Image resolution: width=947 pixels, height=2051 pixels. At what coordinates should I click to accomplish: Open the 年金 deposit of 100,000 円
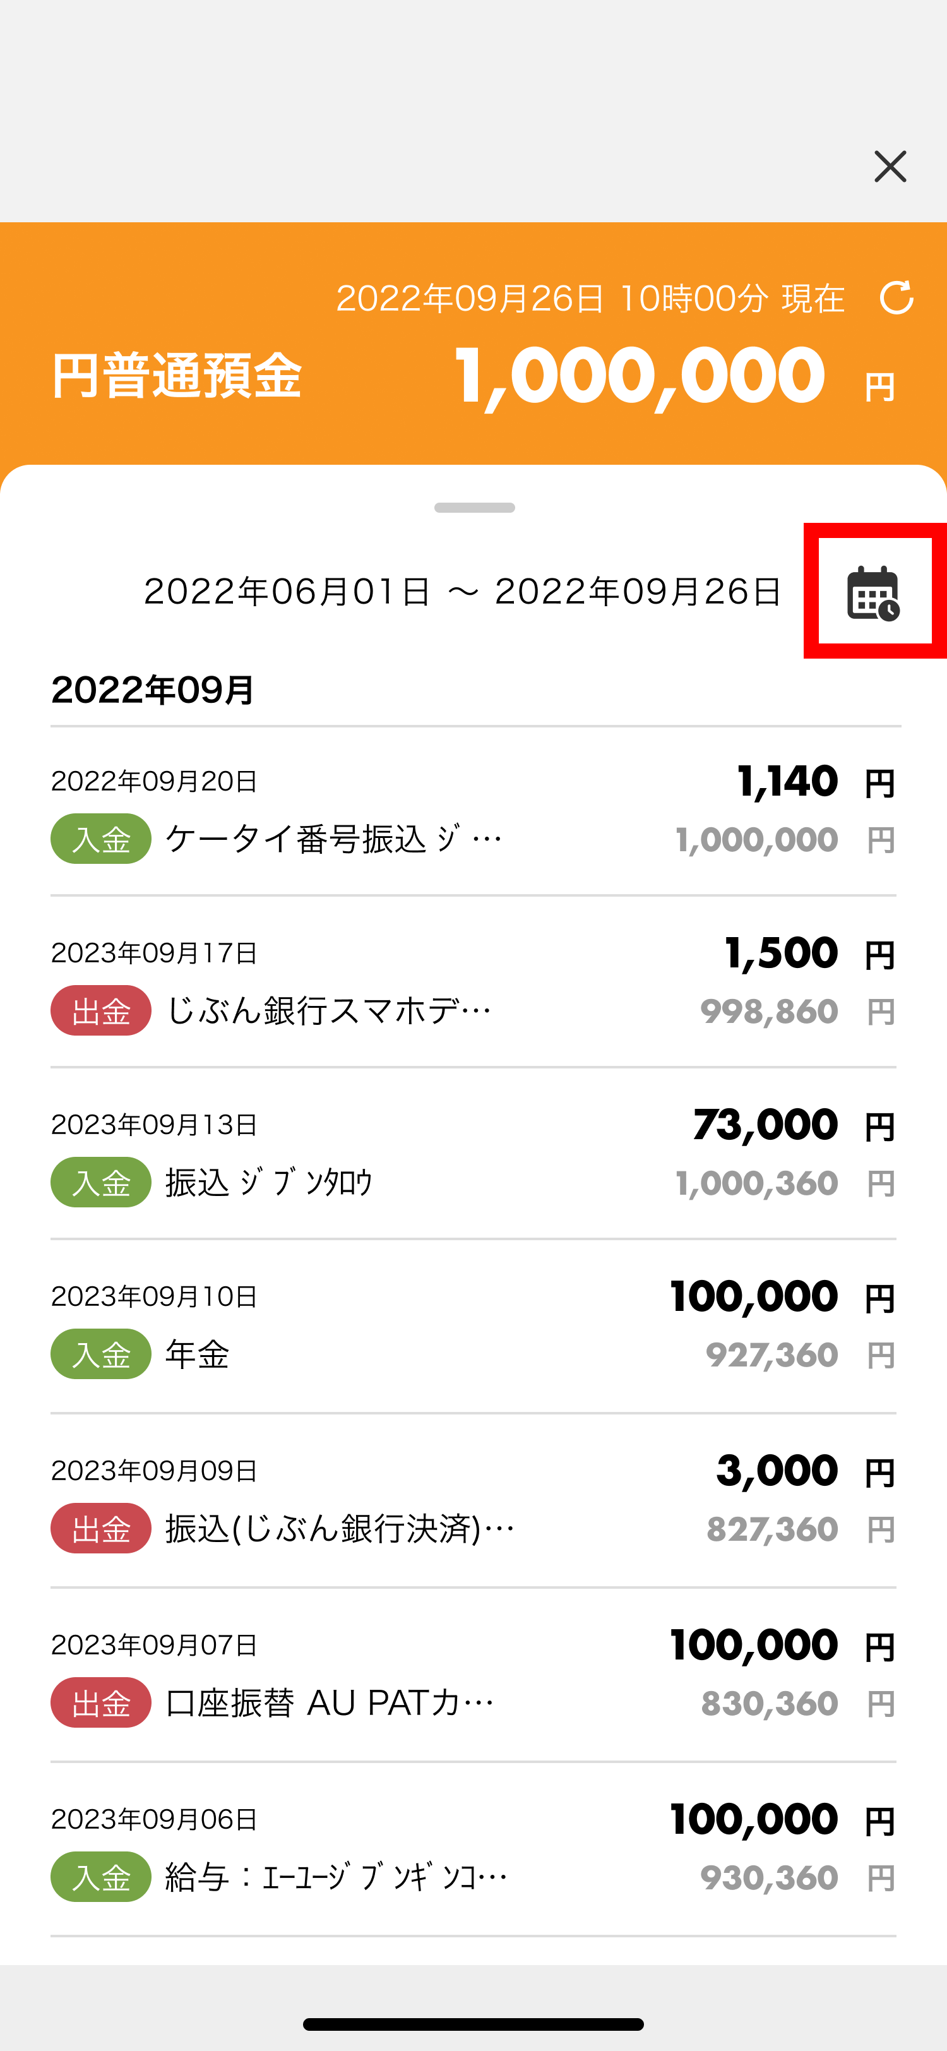tap(473, 1327)
